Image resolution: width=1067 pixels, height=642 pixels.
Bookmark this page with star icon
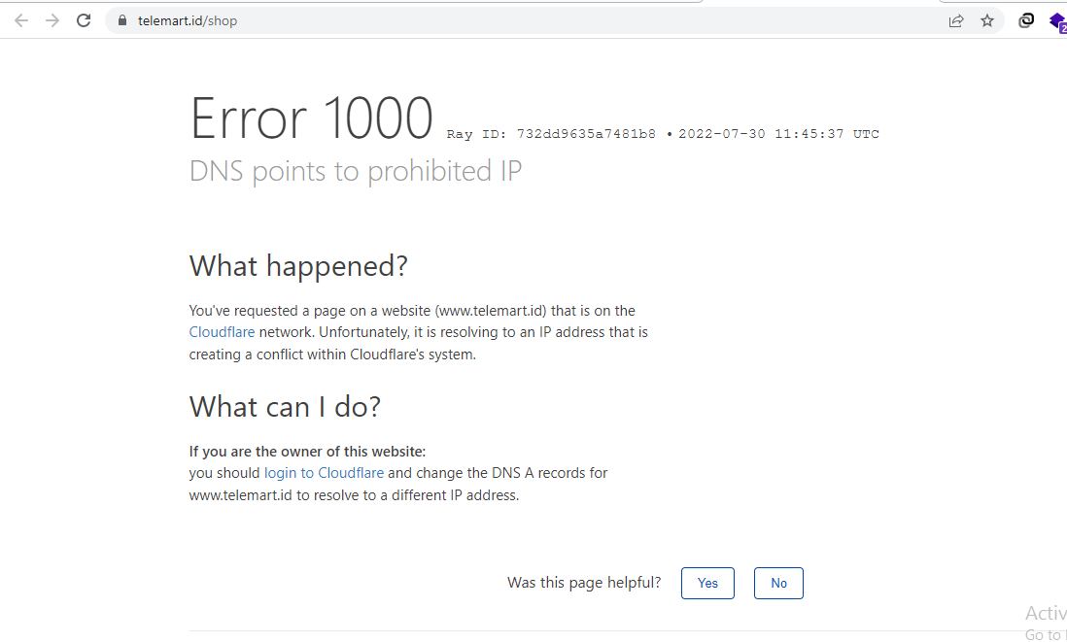tap(987, 20)
